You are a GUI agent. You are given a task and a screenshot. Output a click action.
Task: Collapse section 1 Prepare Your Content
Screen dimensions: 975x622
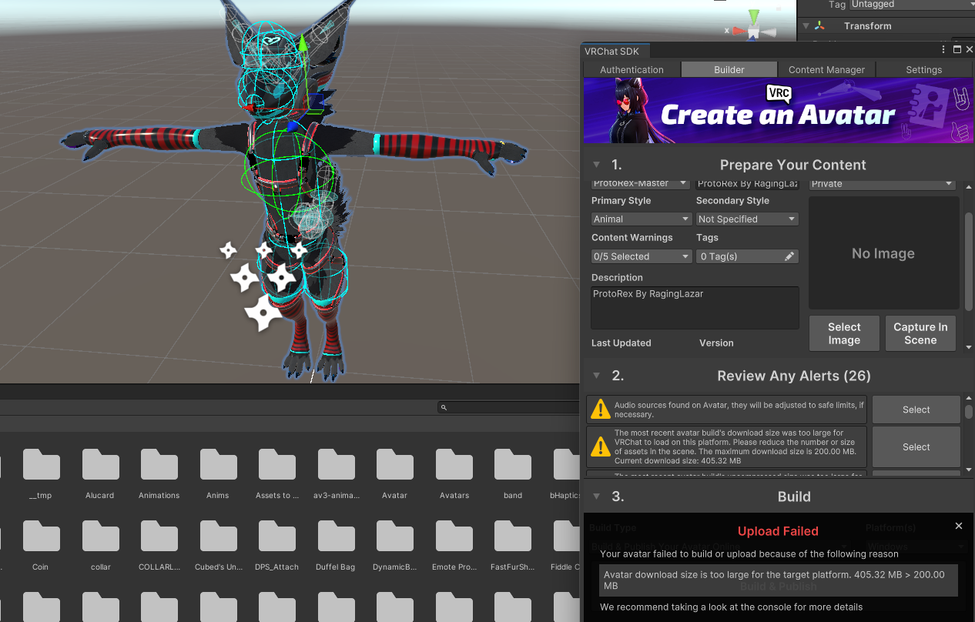point(596,165)
